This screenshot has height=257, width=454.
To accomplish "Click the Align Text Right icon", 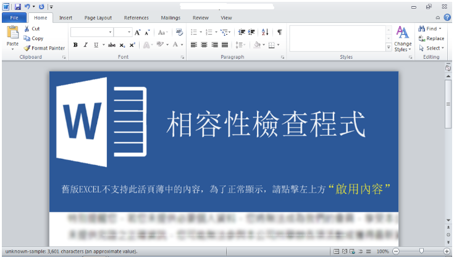I will [214, 44].
